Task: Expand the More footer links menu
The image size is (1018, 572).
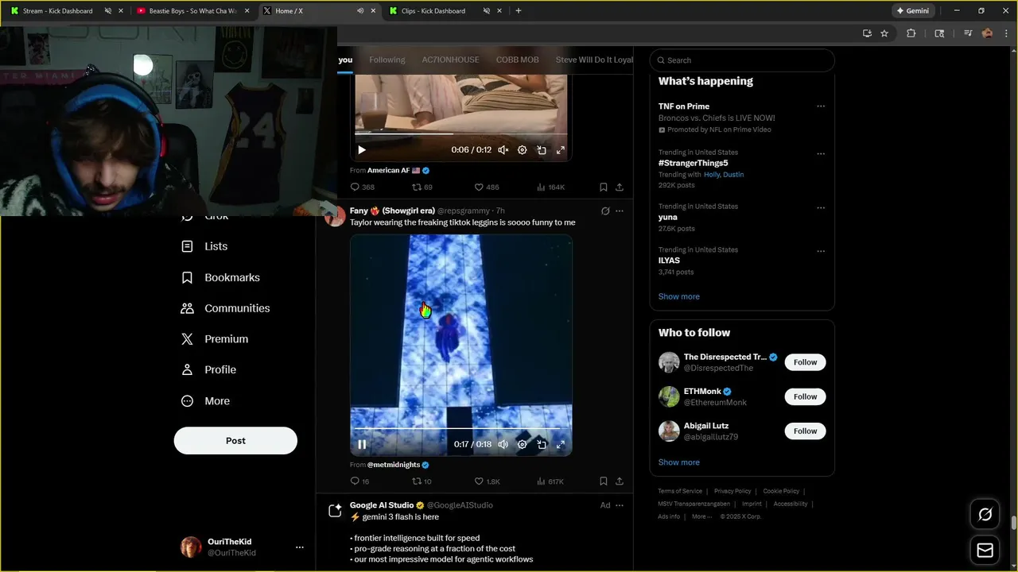Action: pyautogui.click(x=701, y=516)
